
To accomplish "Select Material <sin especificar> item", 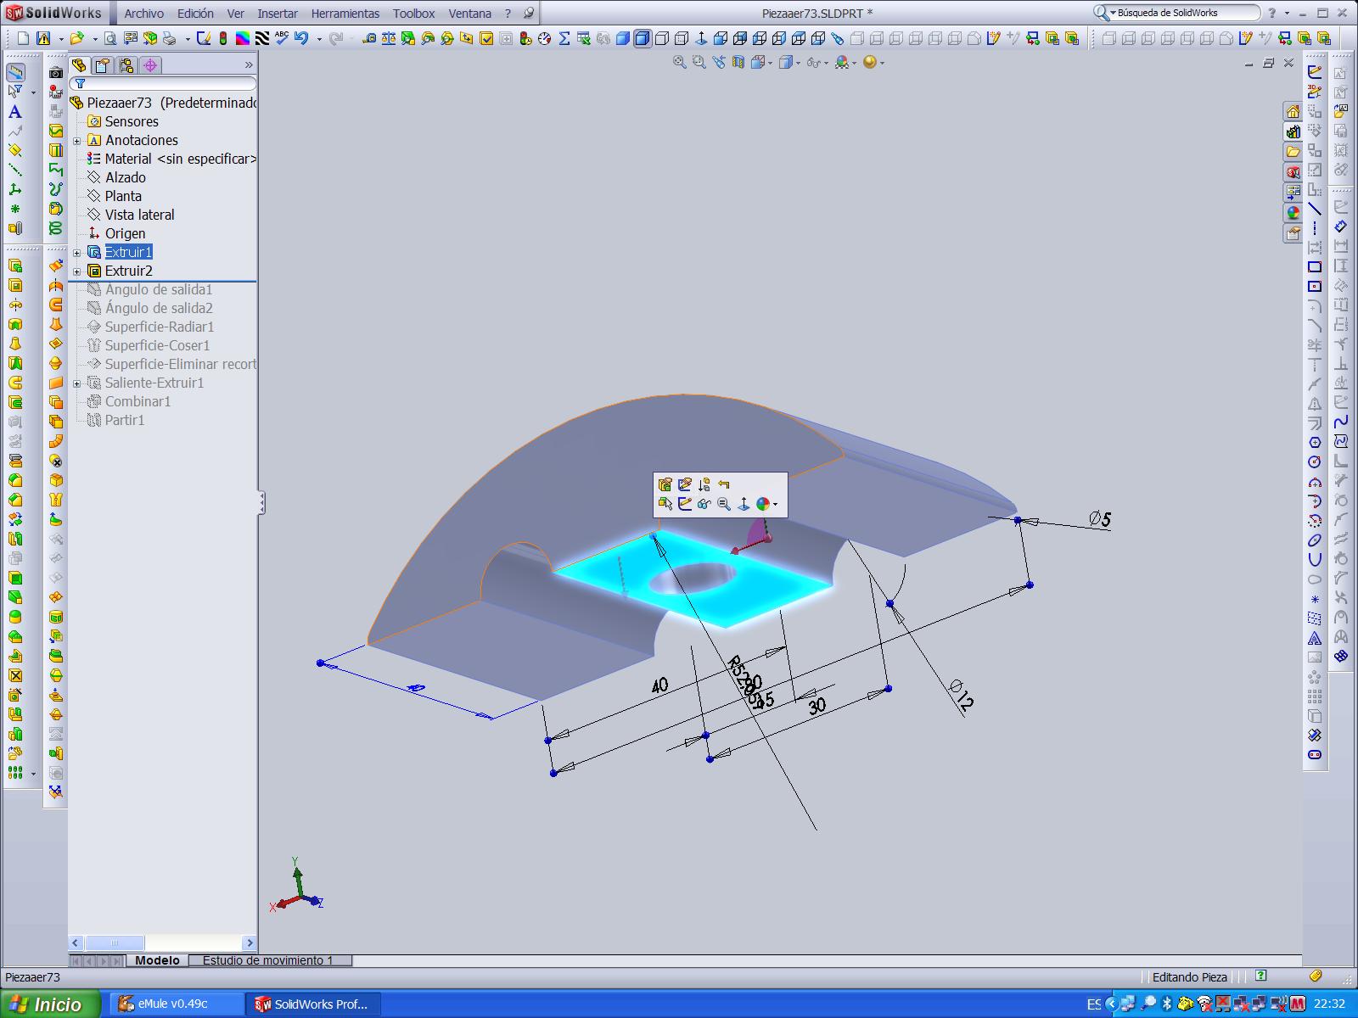I will [x=181, y=159].
